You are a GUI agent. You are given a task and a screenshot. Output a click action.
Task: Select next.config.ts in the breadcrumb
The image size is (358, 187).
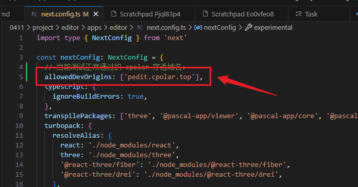pyautogui.click(x=166, y=28)
